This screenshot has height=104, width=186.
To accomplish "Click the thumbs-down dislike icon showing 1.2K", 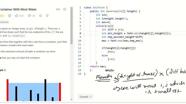I will coord(29,16).
